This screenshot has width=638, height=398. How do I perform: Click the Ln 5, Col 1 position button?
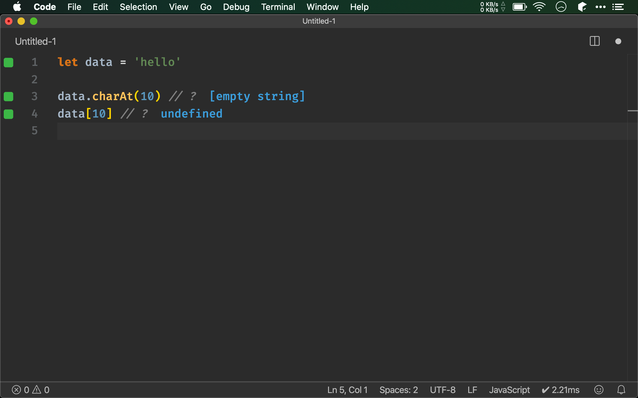coord(347,390)
